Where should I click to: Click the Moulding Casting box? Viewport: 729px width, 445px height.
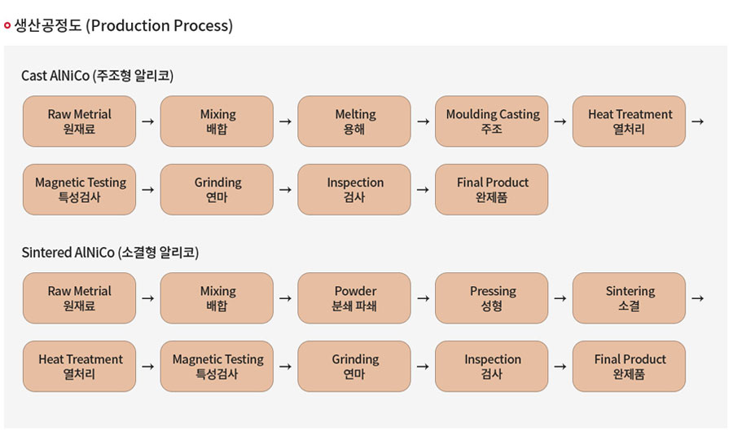[491, 121]
